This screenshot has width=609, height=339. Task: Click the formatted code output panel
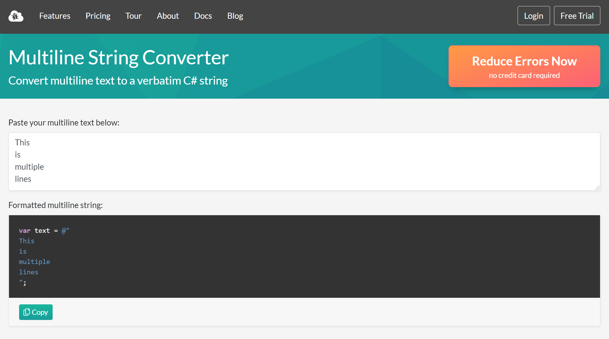point(304,256)
